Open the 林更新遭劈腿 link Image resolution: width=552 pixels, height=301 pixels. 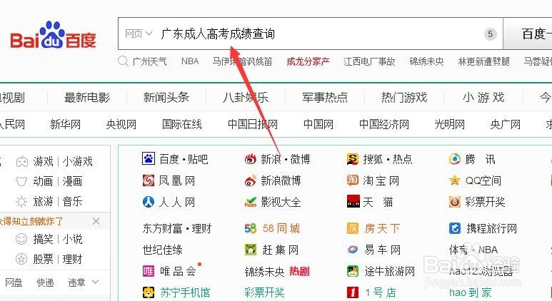[484, 61]
